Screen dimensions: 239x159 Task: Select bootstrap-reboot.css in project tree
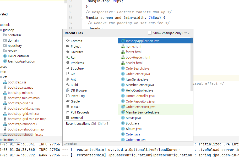click(20, 124)
